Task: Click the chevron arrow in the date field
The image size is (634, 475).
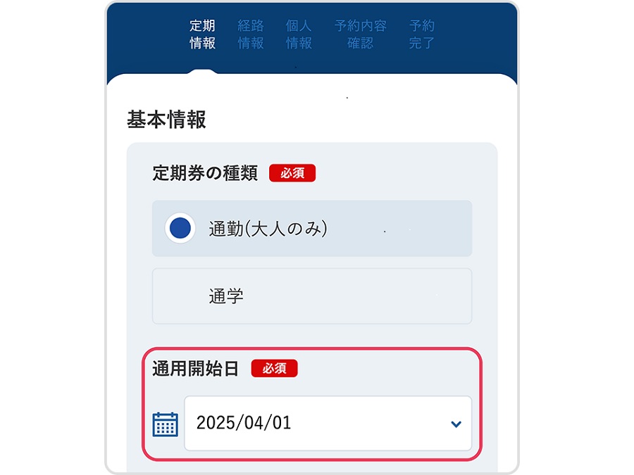Action: tap(456, 424)
